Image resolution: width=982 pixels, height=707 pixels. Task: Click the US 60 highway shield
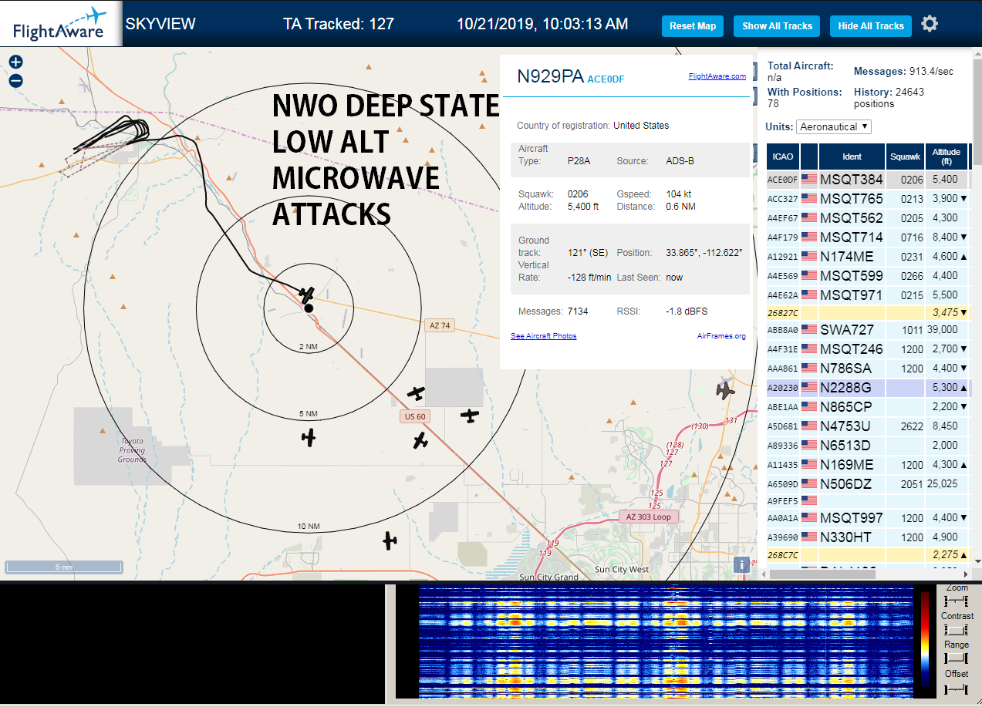click(413, 417)
